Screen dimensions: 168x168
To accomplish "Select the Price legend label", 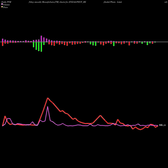I will (5, 7).
